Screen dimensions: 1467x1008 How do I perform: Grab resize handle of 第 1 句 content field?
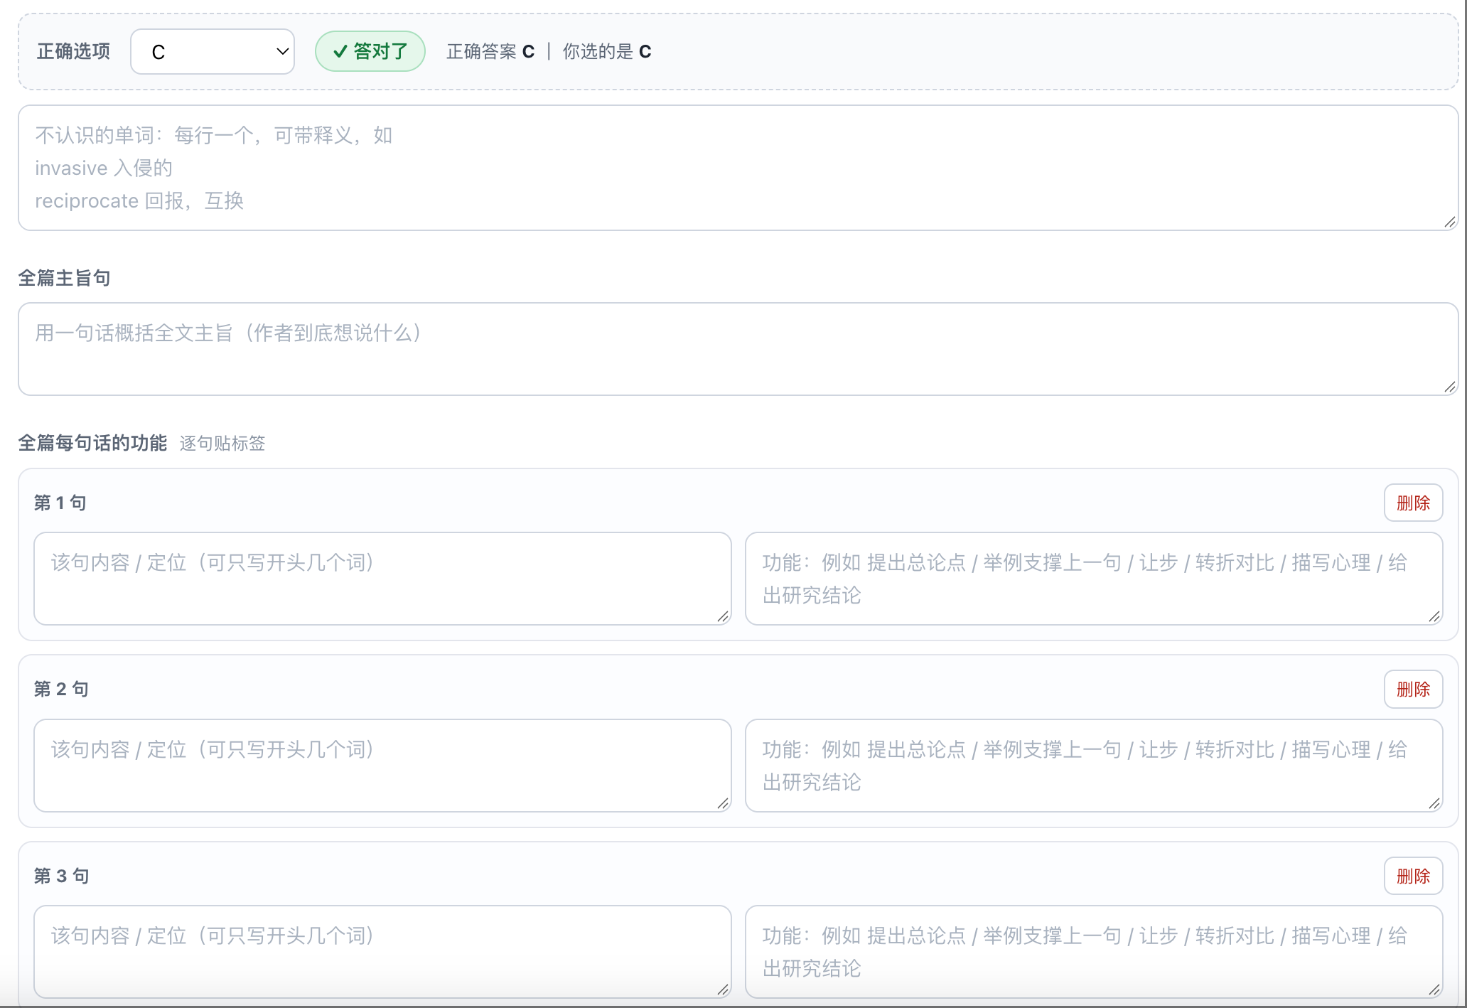[723, 617]
